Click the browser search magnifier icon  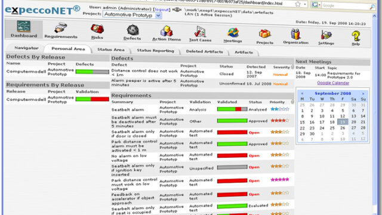pyautogui.click(x=372, y=7)
